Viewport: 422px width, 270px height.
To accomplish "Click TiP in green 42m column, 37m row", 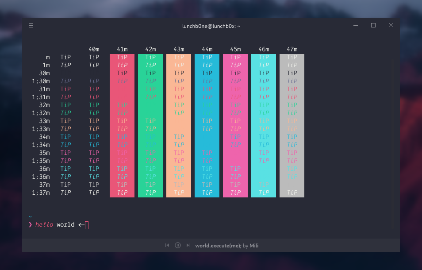I will [x=150, y=185].
